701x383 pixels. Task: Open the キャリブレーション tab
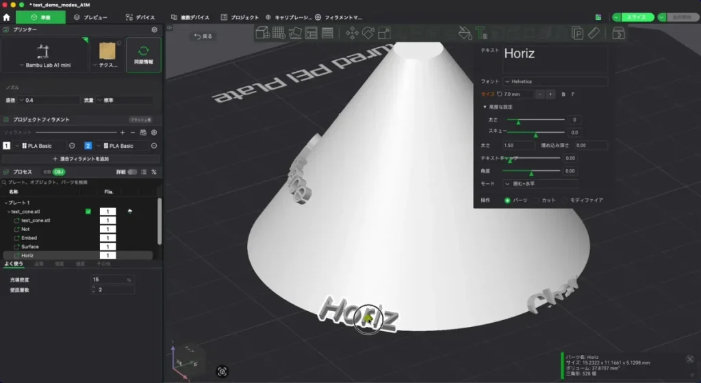point(289,17)
